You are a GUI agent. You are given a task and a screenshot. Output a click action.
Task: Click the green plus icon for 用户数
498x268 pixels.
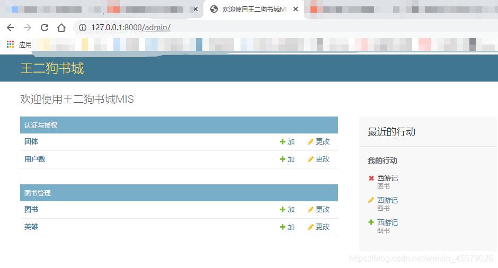tap(282, 159)
